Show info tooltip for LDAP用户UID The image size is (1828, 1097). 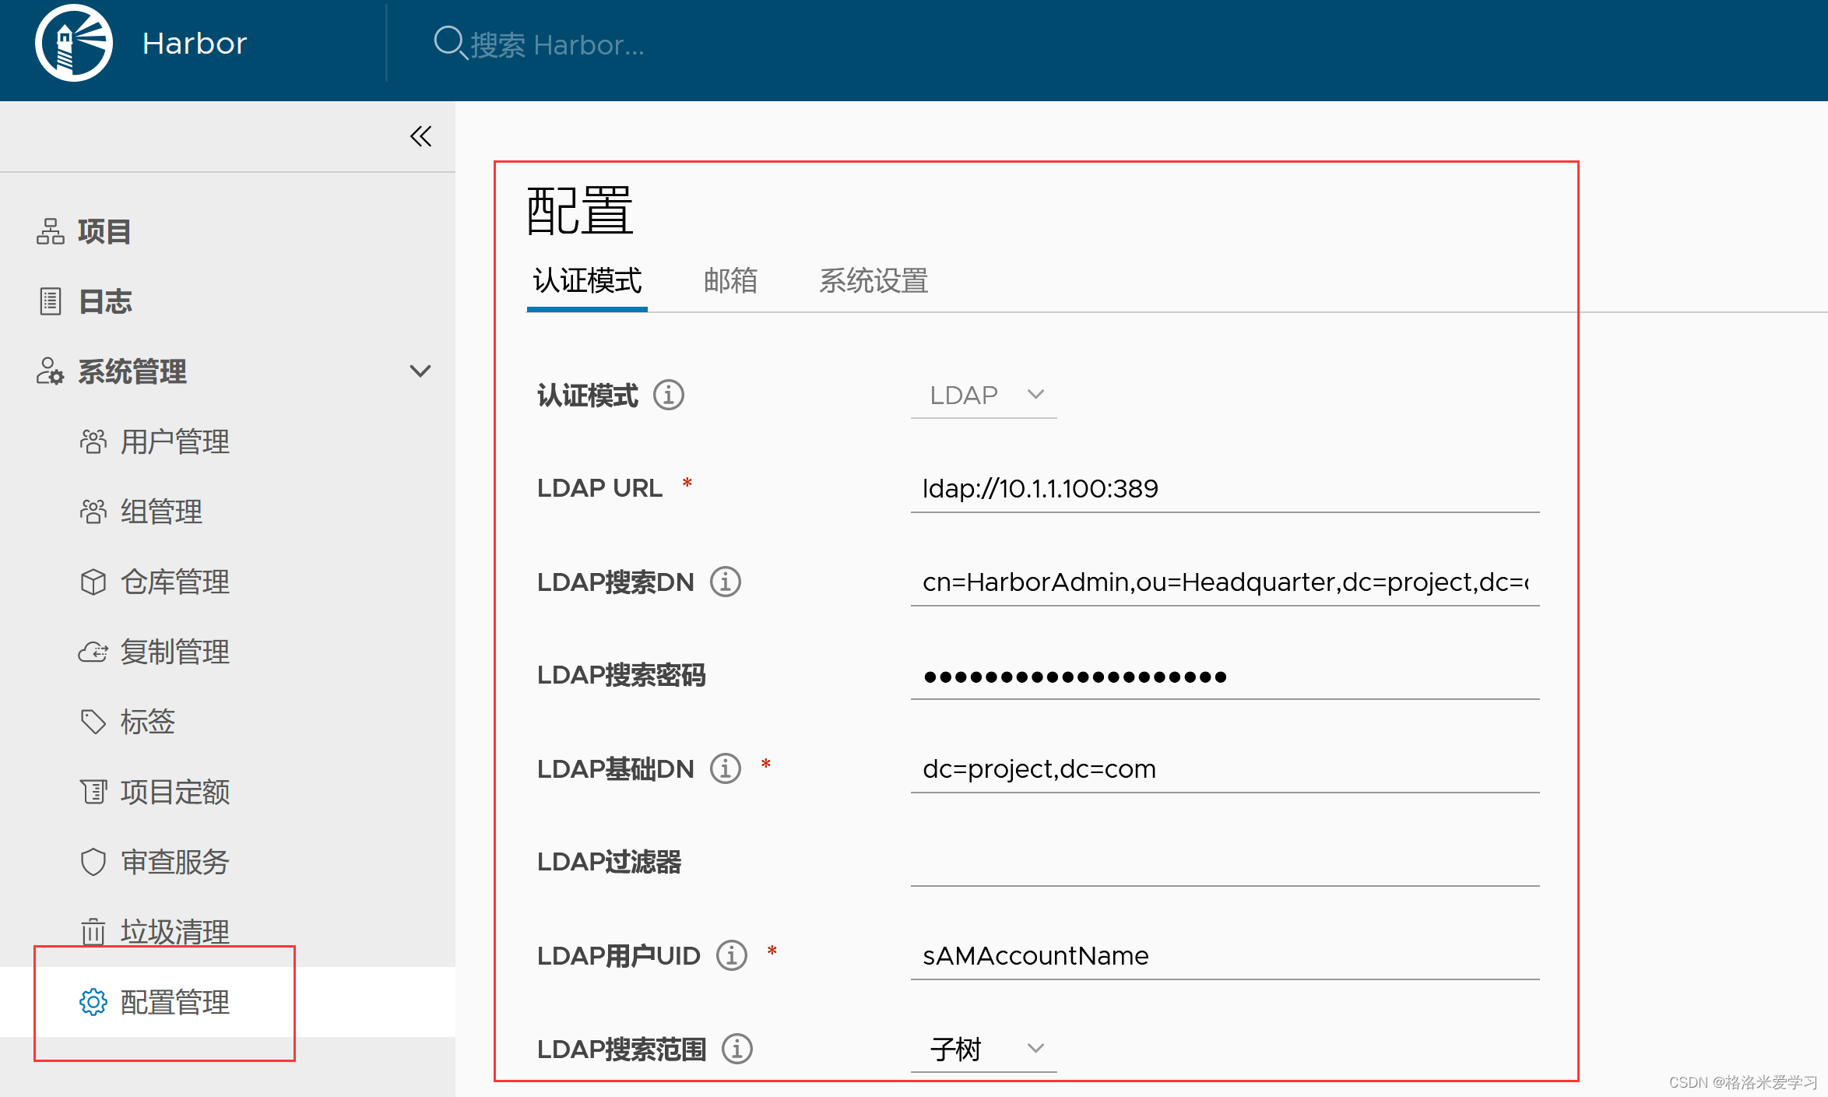732,955
